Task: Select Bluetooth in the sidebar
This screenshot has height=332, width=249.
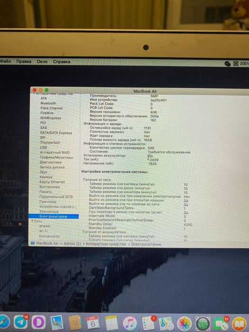Action: coord(48,103)
